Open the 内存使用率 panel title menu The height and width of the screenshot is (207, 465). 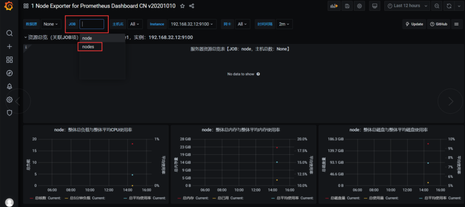click(241, 130)
